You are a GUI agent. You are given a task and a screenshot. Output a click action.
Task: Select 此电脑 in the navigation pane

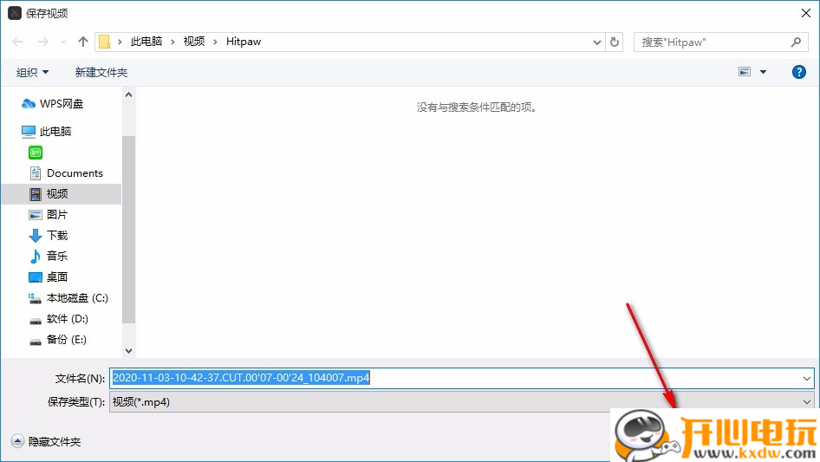pos(55,132)
